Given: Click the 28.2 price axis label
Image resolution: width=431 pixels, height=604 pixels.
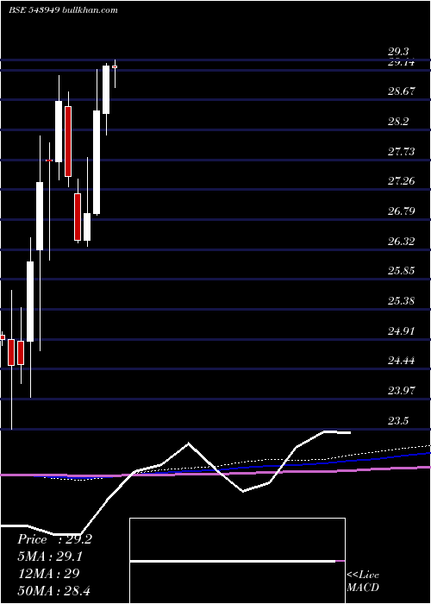Looking at the screenshot, I should [x=398, y=122].
